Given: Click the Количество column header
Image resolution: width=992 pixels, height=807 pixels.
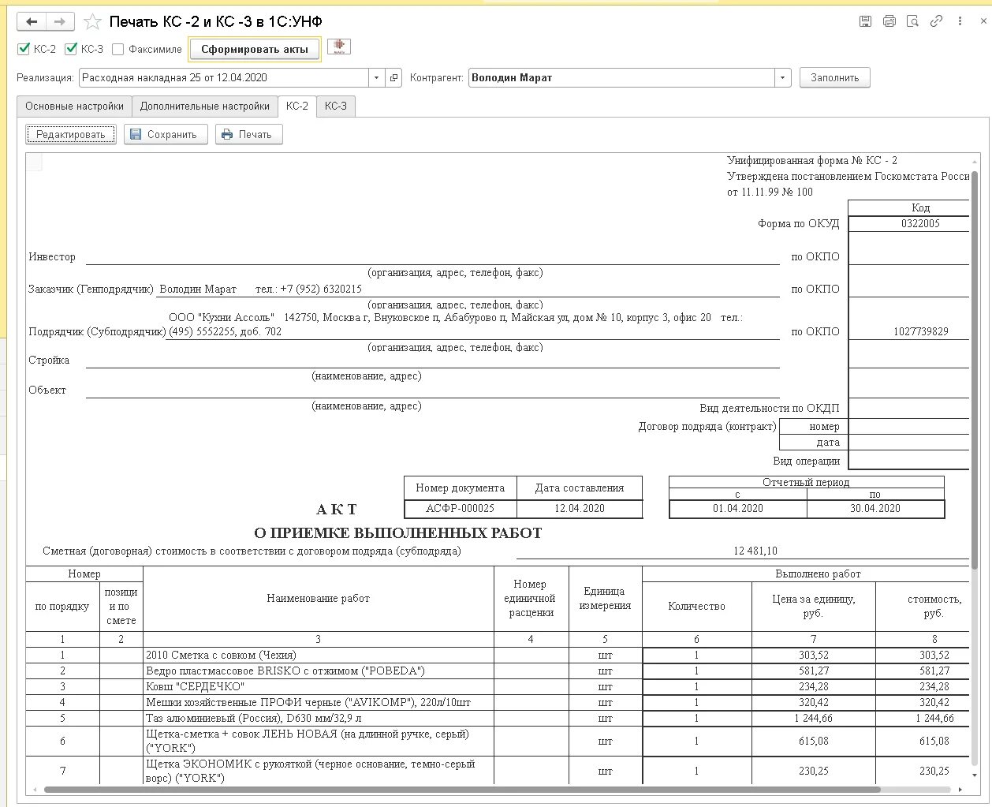Looking at the screenshot, I should [696, 606].
